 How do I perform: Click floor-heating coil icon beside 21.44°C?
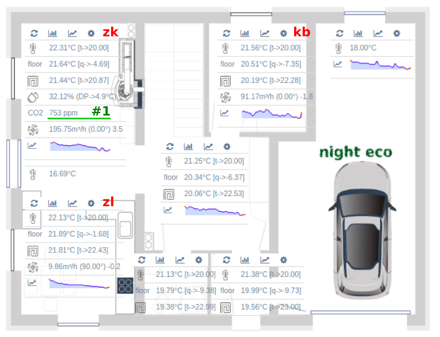click(x=33, y=80)
